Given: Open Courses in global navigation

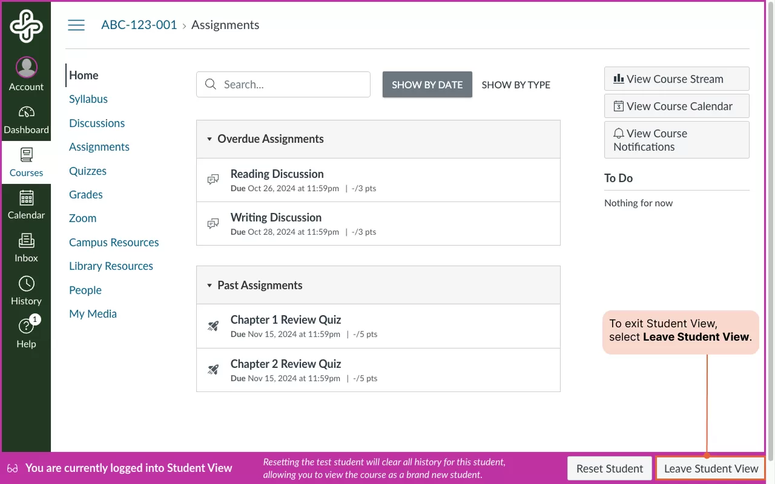Looking at the screenshot, I should point(26,163).
